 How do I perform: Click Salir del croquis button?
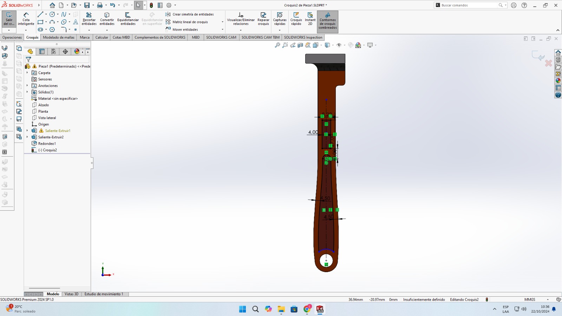[9, 19]
